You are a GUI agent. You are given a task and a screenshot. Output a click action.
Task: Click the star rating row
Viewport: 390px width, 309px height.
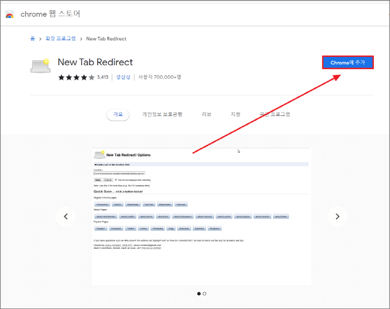(x=76, y=78)
